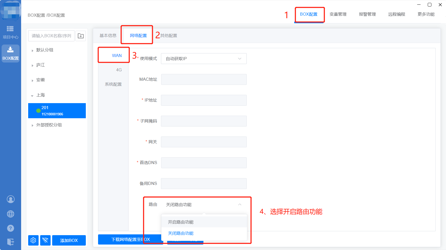Click the globe language icon
Viewport: 446px width, 250px height.
pyautogui.click(x=10, y=214)
